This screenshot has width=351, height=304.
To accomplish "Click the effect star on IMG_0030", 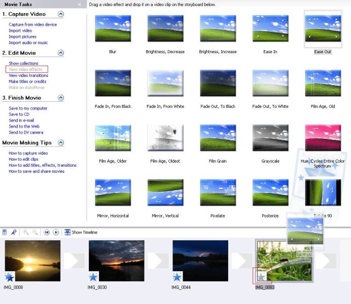I will pyautogui.click(x=93, y=277).
